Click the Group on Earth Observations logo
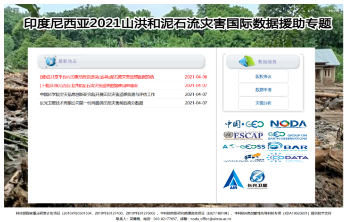Viewport: 346px width, 222px height. (x=287, y=135)
